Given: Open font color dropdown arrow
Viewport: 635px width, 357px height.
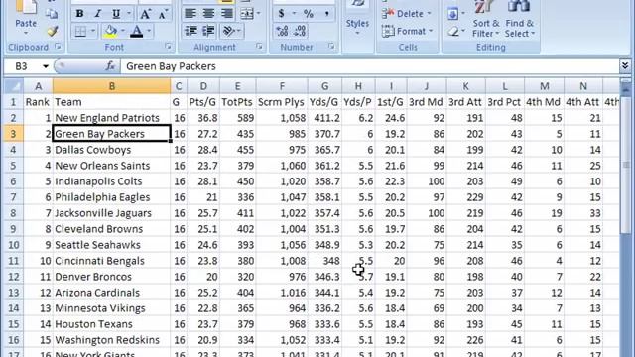Looking at the screenshot, I should click(149, 31).
